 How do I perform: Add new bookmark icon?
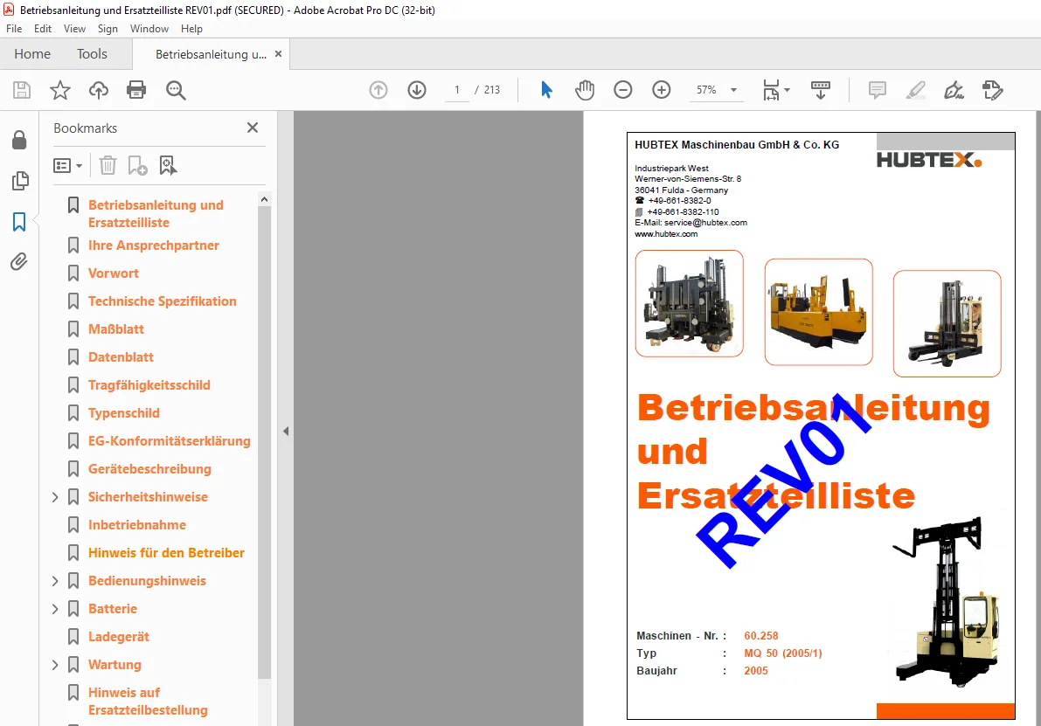[137, 165]
